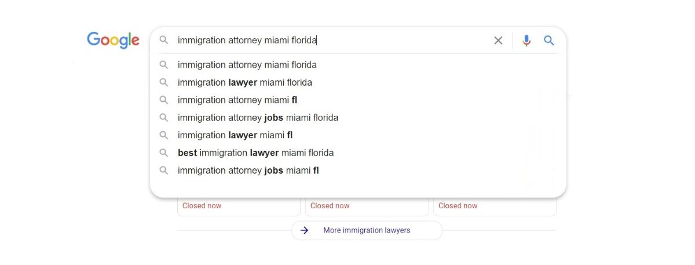Choose suggestion "immigration lawyer miami florida"

[245, 82]
